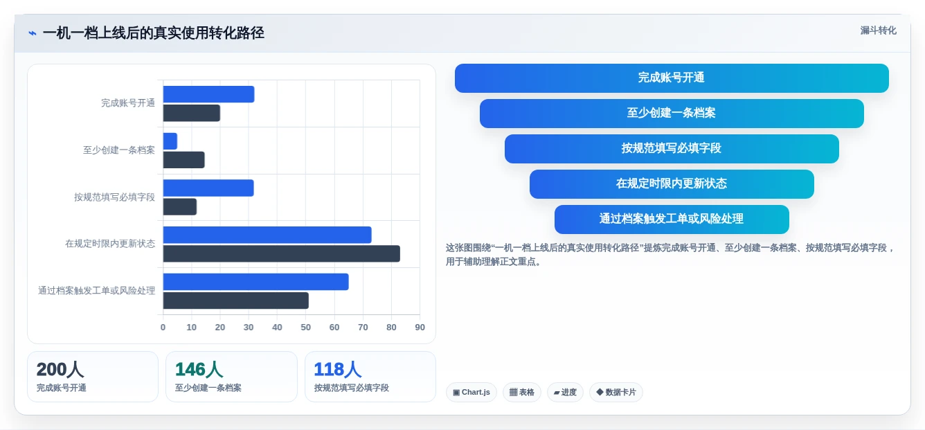Click the blue bar for 至少创建一条档案
This screenshot has width=925, height=430.
(170, 141)
